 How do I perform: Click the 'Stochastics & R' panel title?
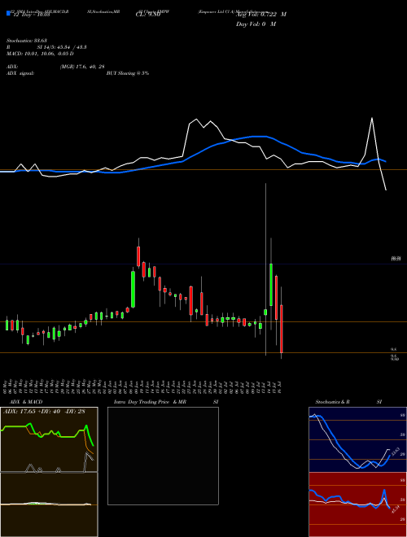coord(332,402)
